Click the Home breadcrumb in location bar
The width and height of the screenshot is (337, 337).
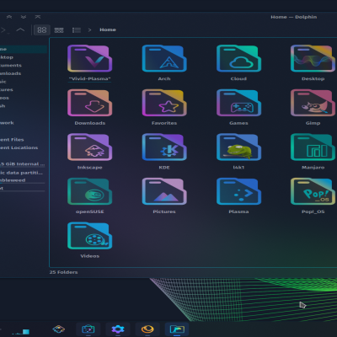point(108,29)
